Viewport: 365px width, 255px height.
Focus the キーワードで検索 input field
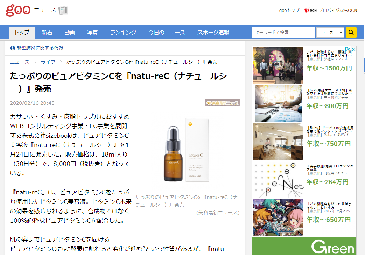(x=283, y=33)
